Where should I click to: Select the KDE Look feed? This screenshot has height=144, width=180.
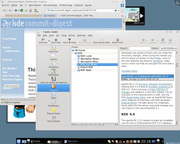pyautogui.click(x=86, y=56)
